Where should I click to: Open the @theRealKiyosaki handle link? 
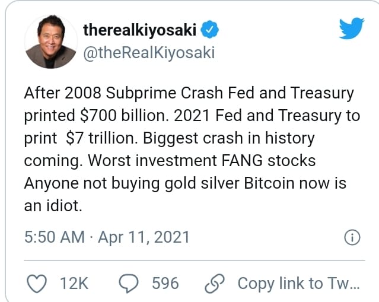(x=149, y=53)
